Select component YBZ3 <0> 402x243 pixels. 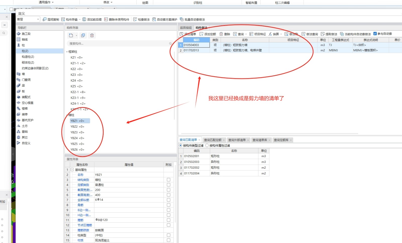coord(77,132)
